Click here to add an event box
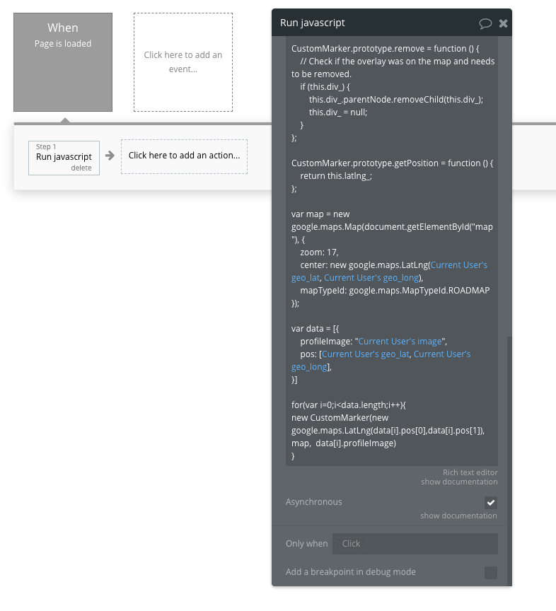The width and height of the screenshot is (556, 611). point(183,62)
